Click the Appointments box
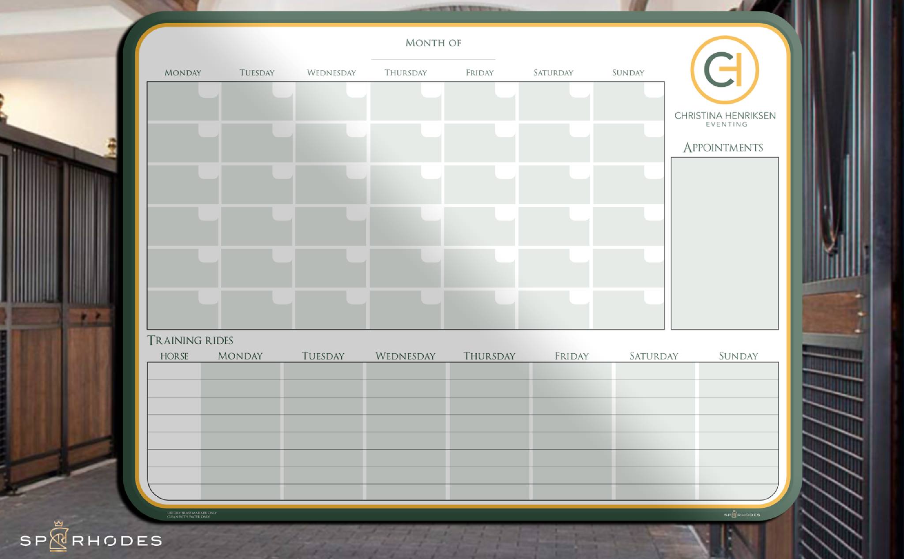The image size is (904, 559). [724, 243]
